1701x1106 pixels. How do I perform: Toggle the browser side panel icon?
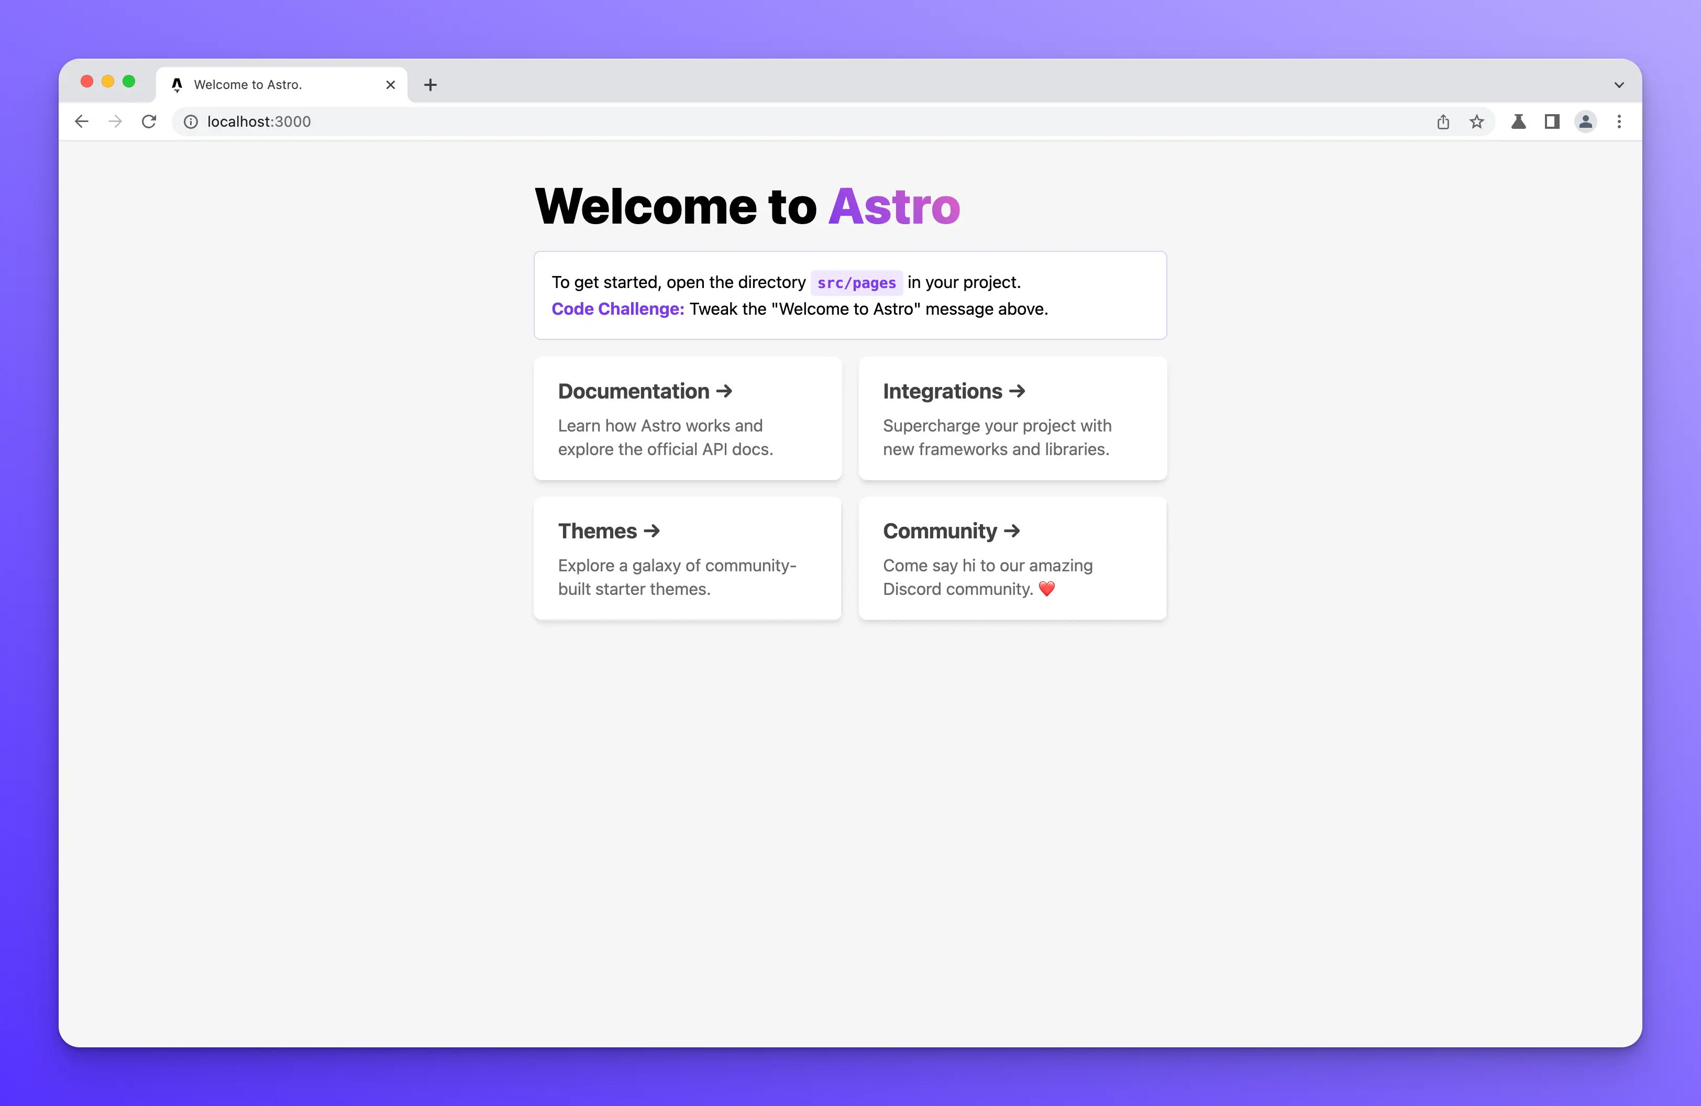(1552, 121)
